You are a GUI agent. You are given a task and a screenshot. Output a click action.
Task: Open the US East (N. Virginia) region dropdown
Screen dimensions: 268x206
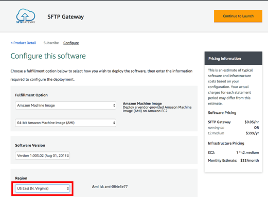42,188
